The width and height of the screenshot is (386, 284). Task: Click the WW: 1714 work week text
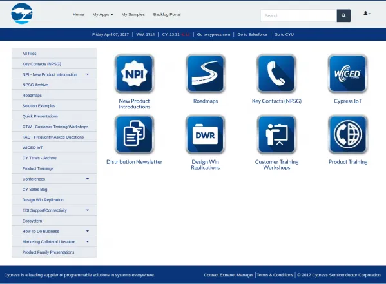[x=146, y=34]
